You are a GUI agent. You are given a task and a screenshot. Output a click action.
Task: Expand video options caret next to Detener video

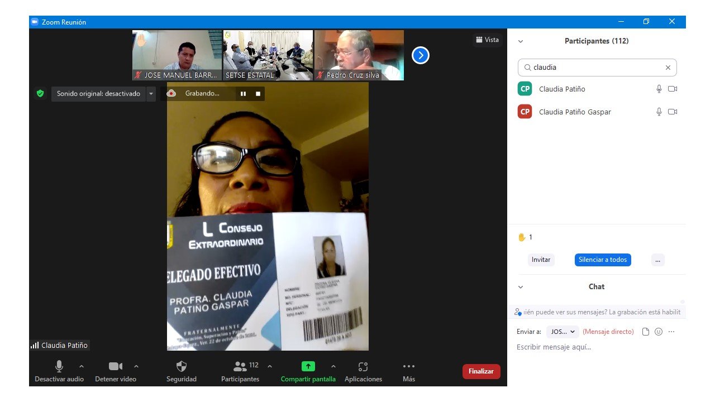click(x=136, y=366)
